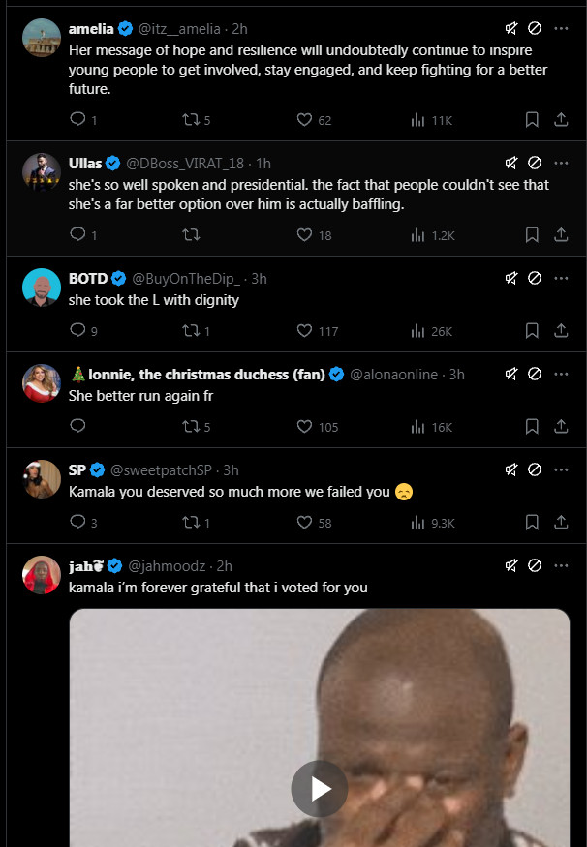Play the video in jah's tweet
This screenshot has height=847, width=587.
[x=319, y=789]
